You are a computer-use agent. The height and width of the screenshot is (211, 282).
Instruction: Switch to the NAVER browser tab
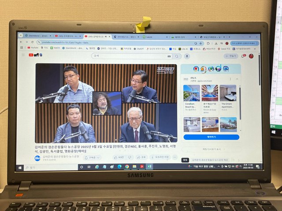(155, 37)
